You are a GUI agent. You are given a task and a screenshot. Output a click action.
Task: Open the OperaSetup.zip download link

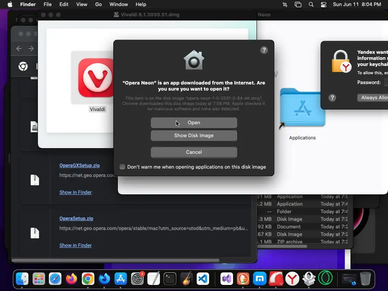tap(76, 219)
